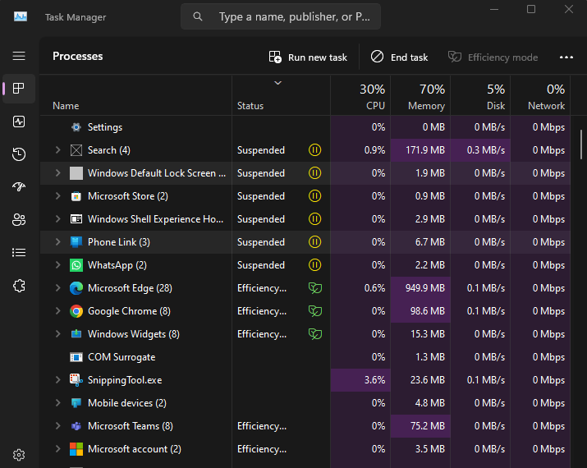Viewport: 587px width, 468px height.
Task: Sort by the CPU column header
Action: (360, 96)
